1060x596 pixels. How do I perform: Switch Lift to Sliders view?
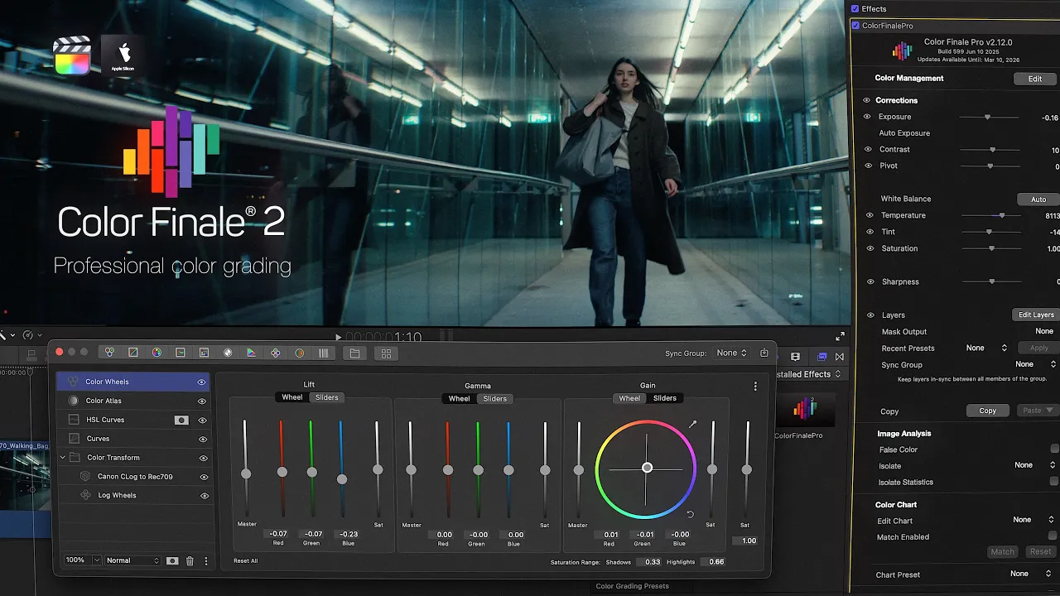(327, 397)
